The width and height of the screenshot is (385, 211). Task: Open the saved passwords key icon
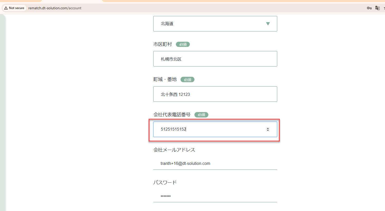[369, 8]
